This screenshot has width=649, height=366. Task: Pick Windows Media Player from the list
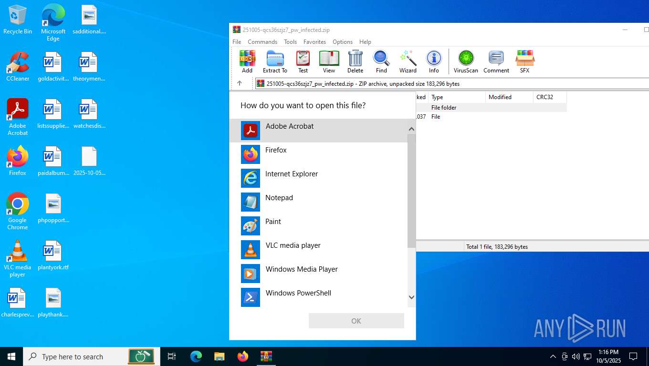pyautogui.click(x=318, y=273)
